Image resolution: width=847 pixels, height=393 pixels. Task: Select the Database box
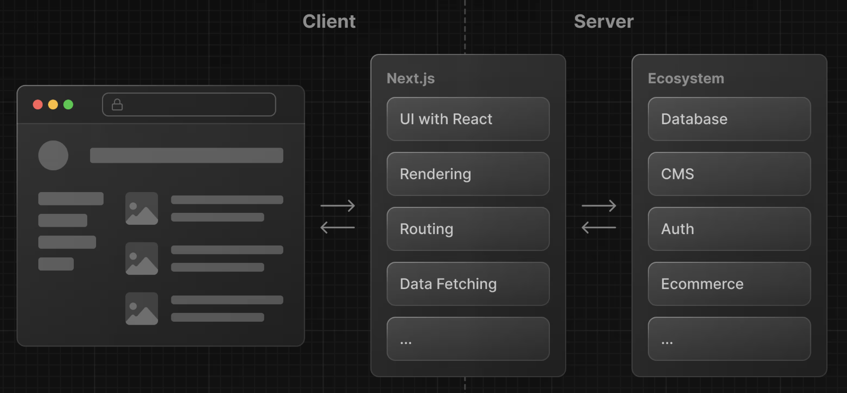[x=729, y=119]
